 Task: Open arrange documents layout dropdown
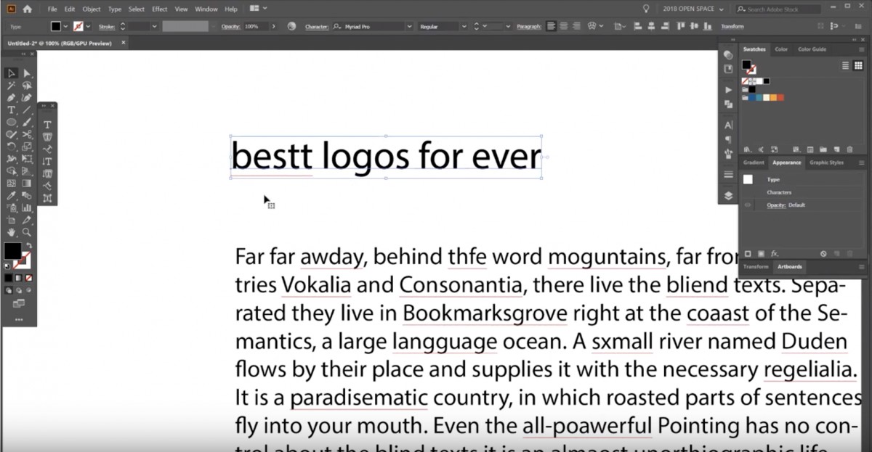258,9
